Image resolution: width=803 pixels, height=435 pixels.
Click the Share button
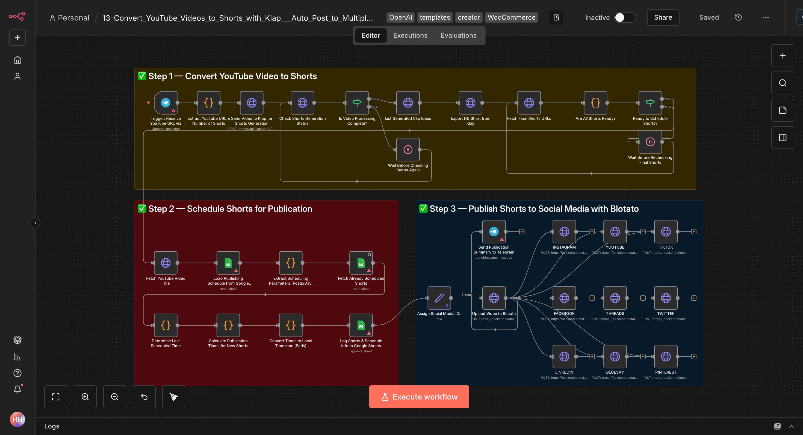click(x=663, y=17)
